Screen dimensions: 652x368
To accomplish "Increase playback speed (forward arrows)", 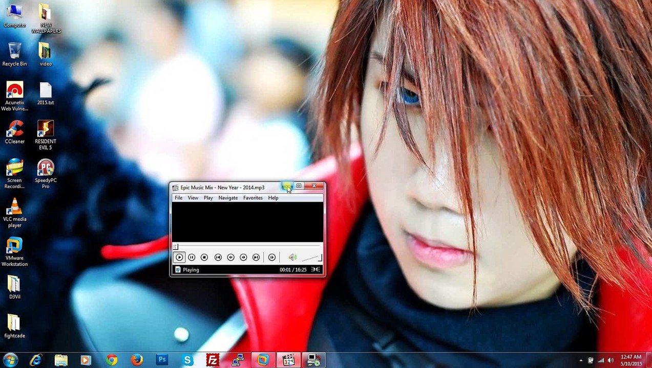I will click(243, 258).
